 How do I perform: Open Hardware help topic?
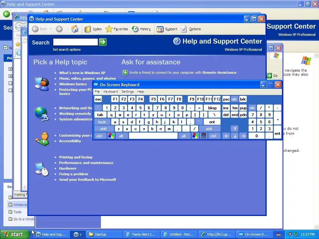tap(68, 168)
